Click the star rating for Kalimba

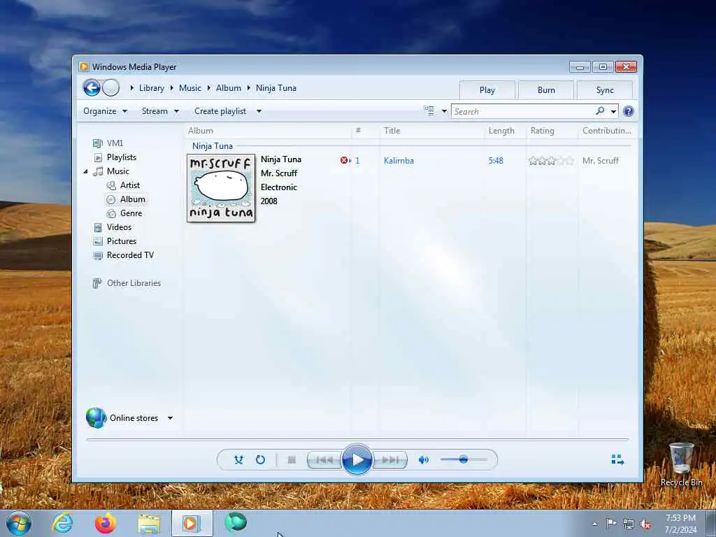click(551, 161)
